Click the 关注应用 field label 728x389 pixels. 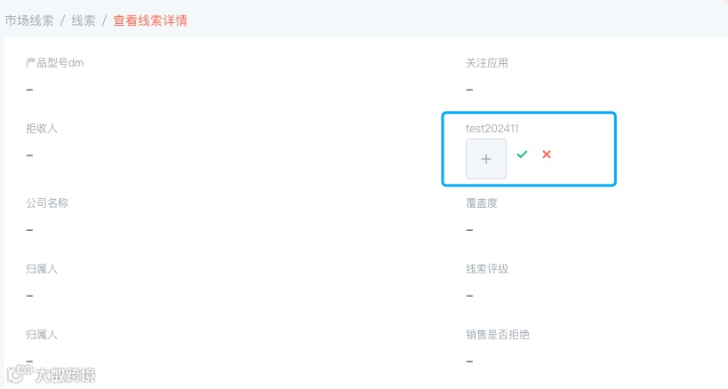tap(487, 63)
